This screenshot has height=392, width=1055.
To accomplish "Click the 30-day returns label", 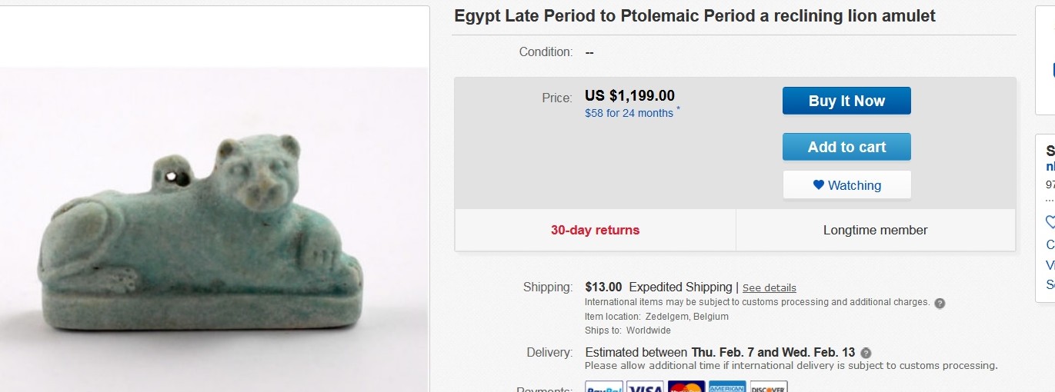I will tap(595, 230).
